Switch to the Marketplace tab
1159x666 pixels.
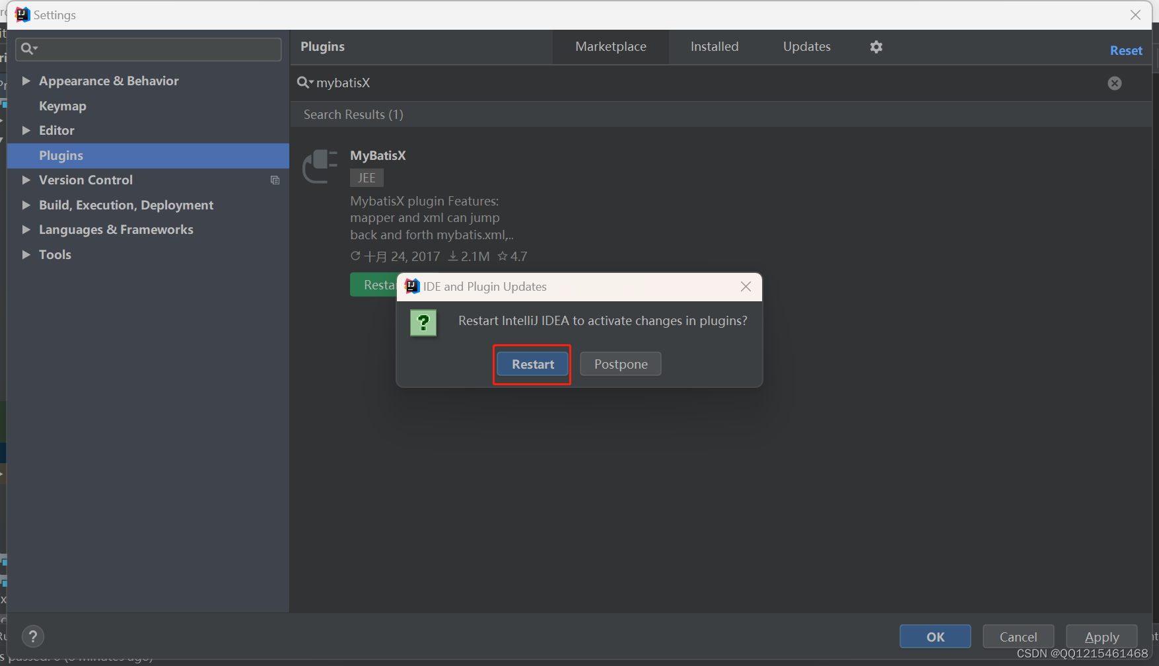611,47
